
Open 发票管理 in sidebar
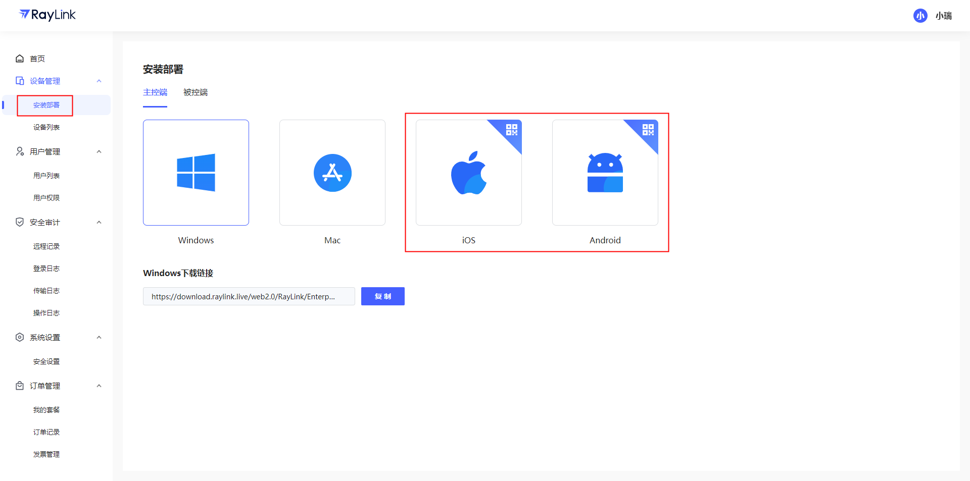pos(46,454)
